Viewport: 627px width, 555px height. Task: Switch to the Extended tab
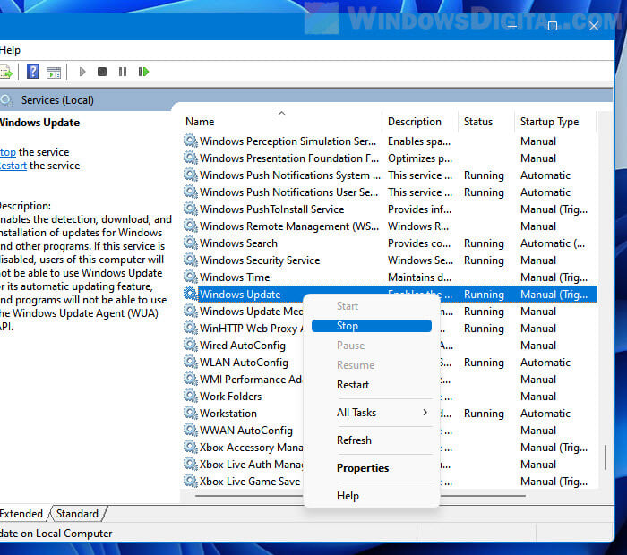click(21, 514)
